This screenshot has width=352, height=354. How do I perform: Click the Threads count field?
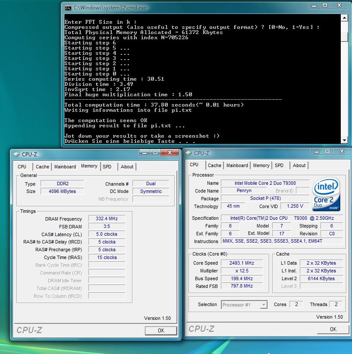[x=336, y=304]
